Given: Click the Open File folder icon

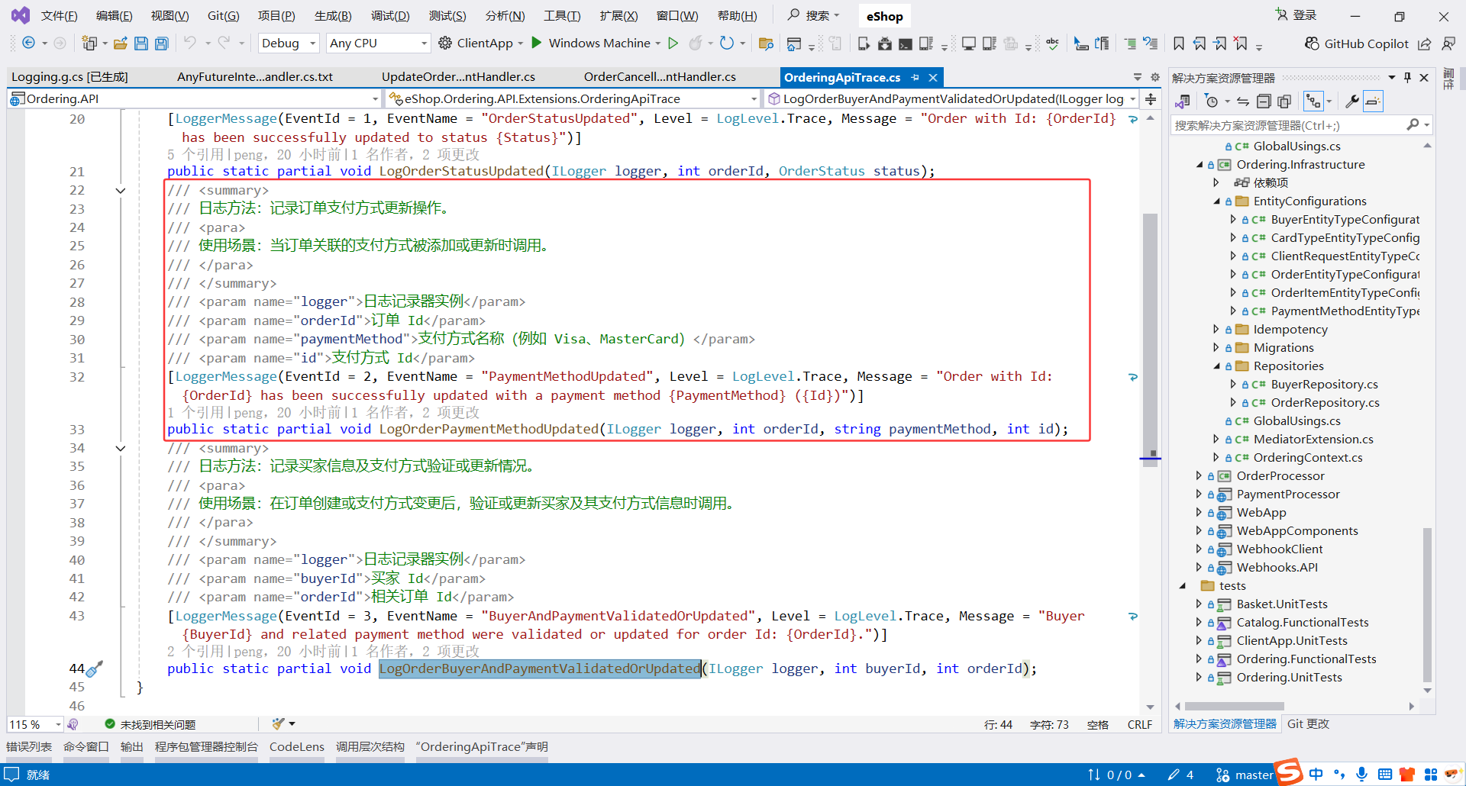Looking at the screenshot, I should [120, 43].
